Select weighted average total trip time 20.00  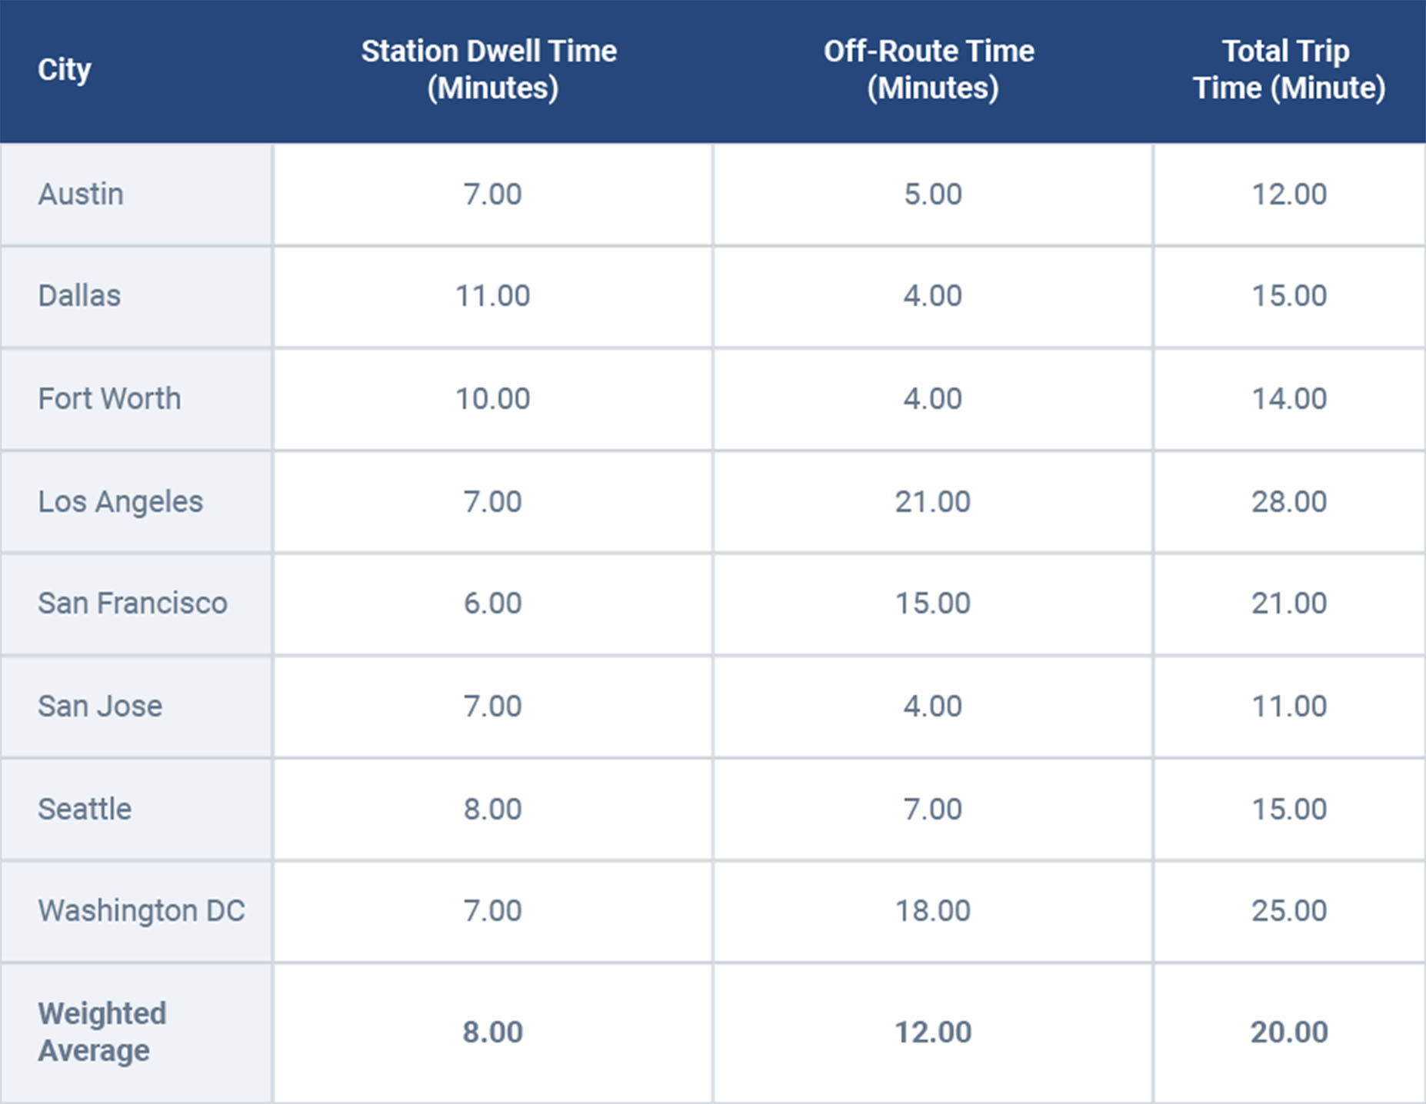pos(1288,1032)
